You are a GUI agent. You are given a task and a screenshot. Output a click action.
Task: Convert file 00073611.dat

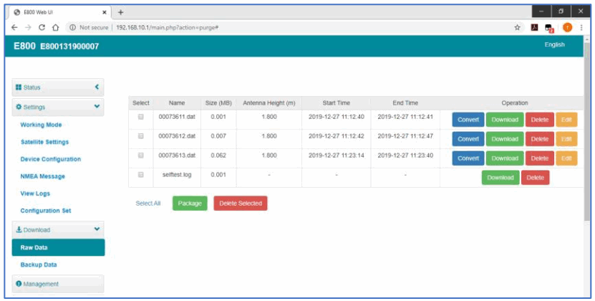[x=468, y=120]
